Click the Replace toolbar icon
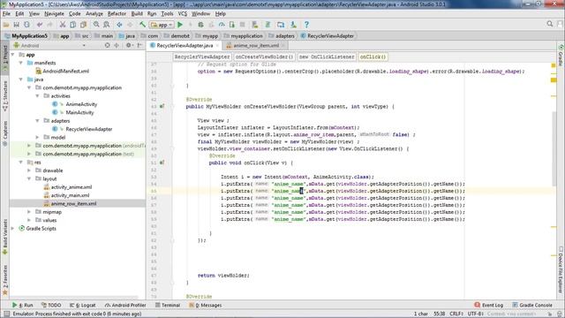This screenshot has width=565, height=318. pyautogui.click(x=107, y=25)
